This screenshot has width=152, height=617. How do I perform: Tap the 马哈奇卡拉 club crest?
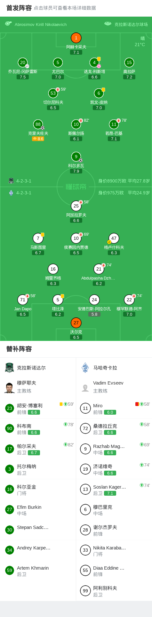coord(85,368)
